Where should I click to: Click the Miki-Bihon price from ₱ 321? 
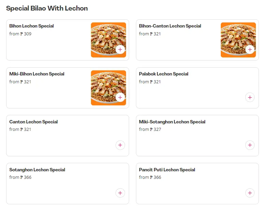[20, 82]
